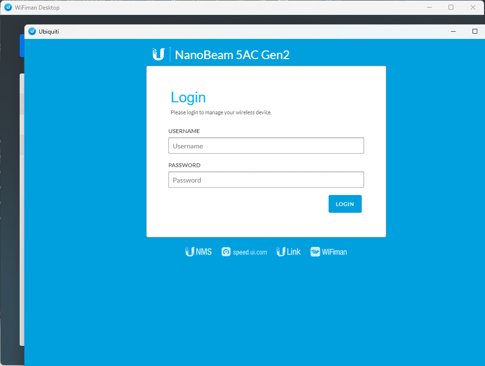The height and width of the screenshot is (366, 485).
Task: Click the USERNAME label
Action: point(184,131)
